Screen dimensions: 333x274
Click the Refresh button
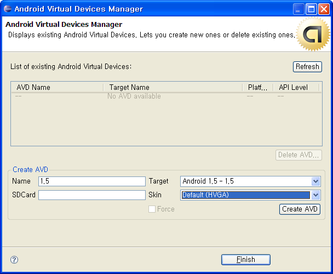click(307, 67)
